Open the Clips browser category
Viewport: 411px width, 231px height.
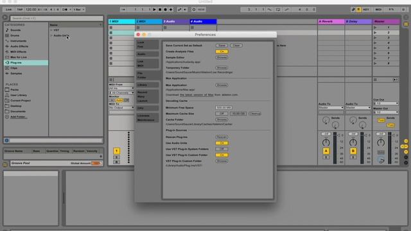(x=14, y=68)
